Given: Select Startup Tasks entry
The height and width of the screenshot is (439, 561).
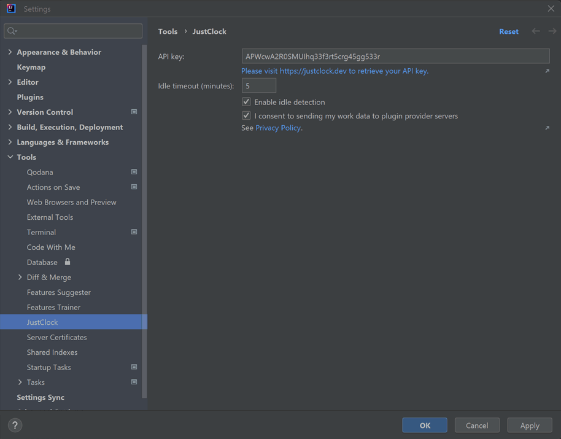Looking at the screenshot, I should click(x=48, y=367).
